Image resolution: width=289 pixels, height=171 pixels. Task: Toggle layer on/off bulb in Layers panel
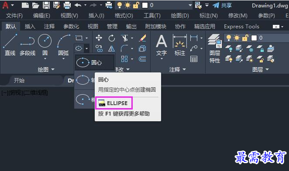pos(229,38)
